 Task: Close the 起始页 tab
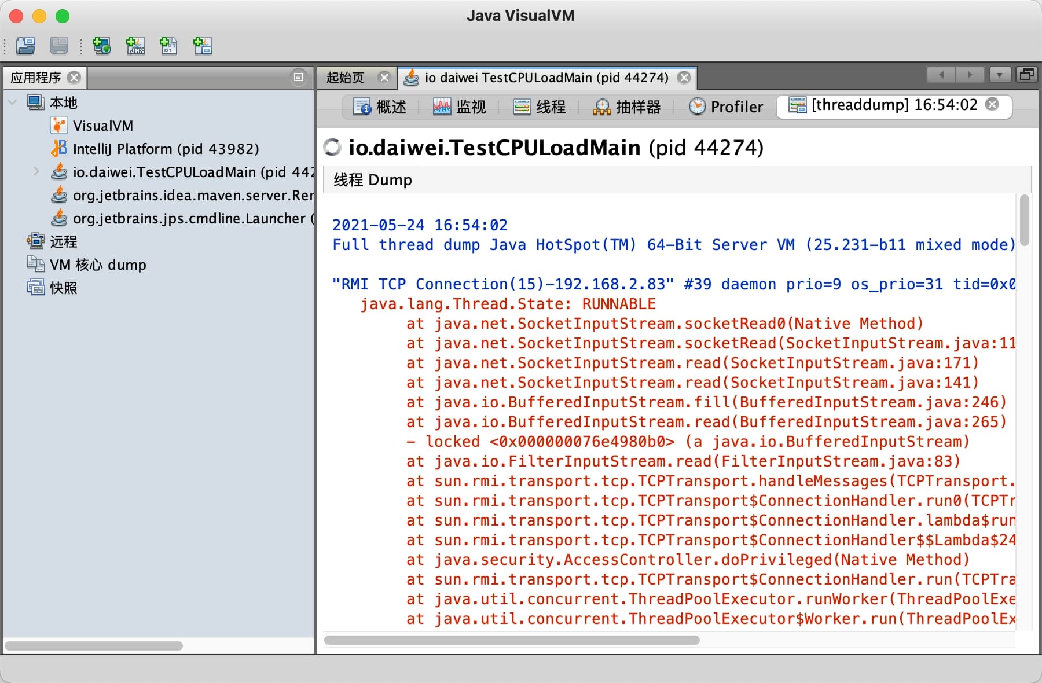(384, 77)
